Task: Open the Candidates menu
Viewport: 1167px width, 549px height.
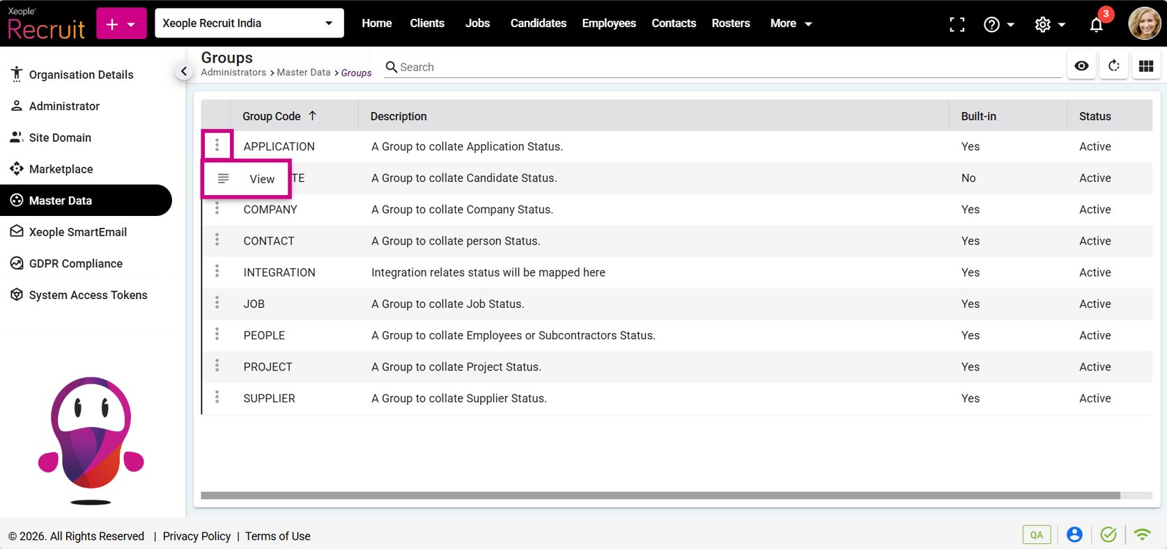Action: click(539, 23)
